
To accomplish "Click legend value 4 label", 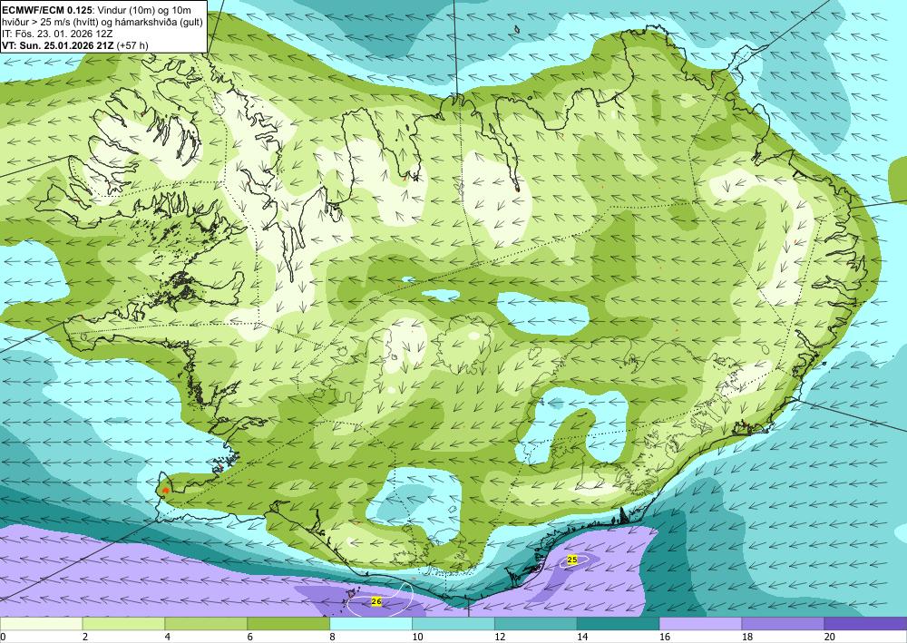I will coord(168,637).
